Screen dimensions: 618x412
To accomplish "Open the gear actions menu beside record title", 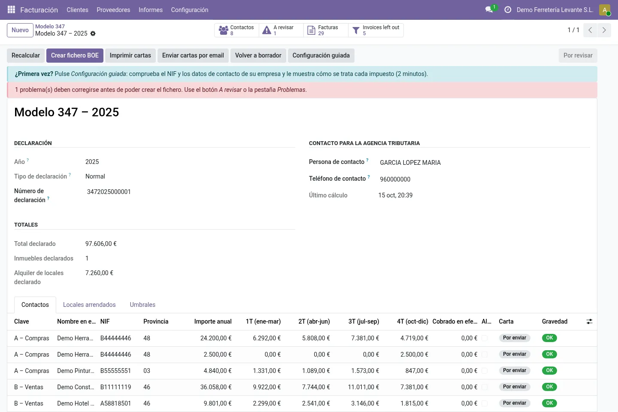I will click(x=93, y=33).
